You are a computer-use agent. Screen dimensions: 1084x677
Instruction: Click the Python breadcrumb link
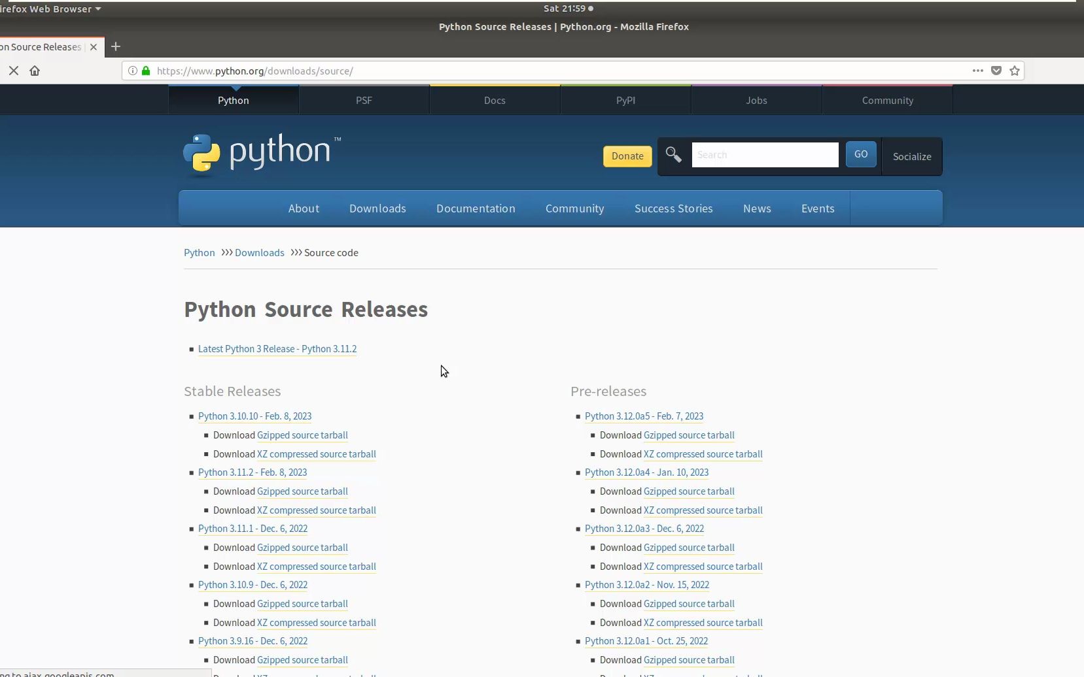point(199,253)
